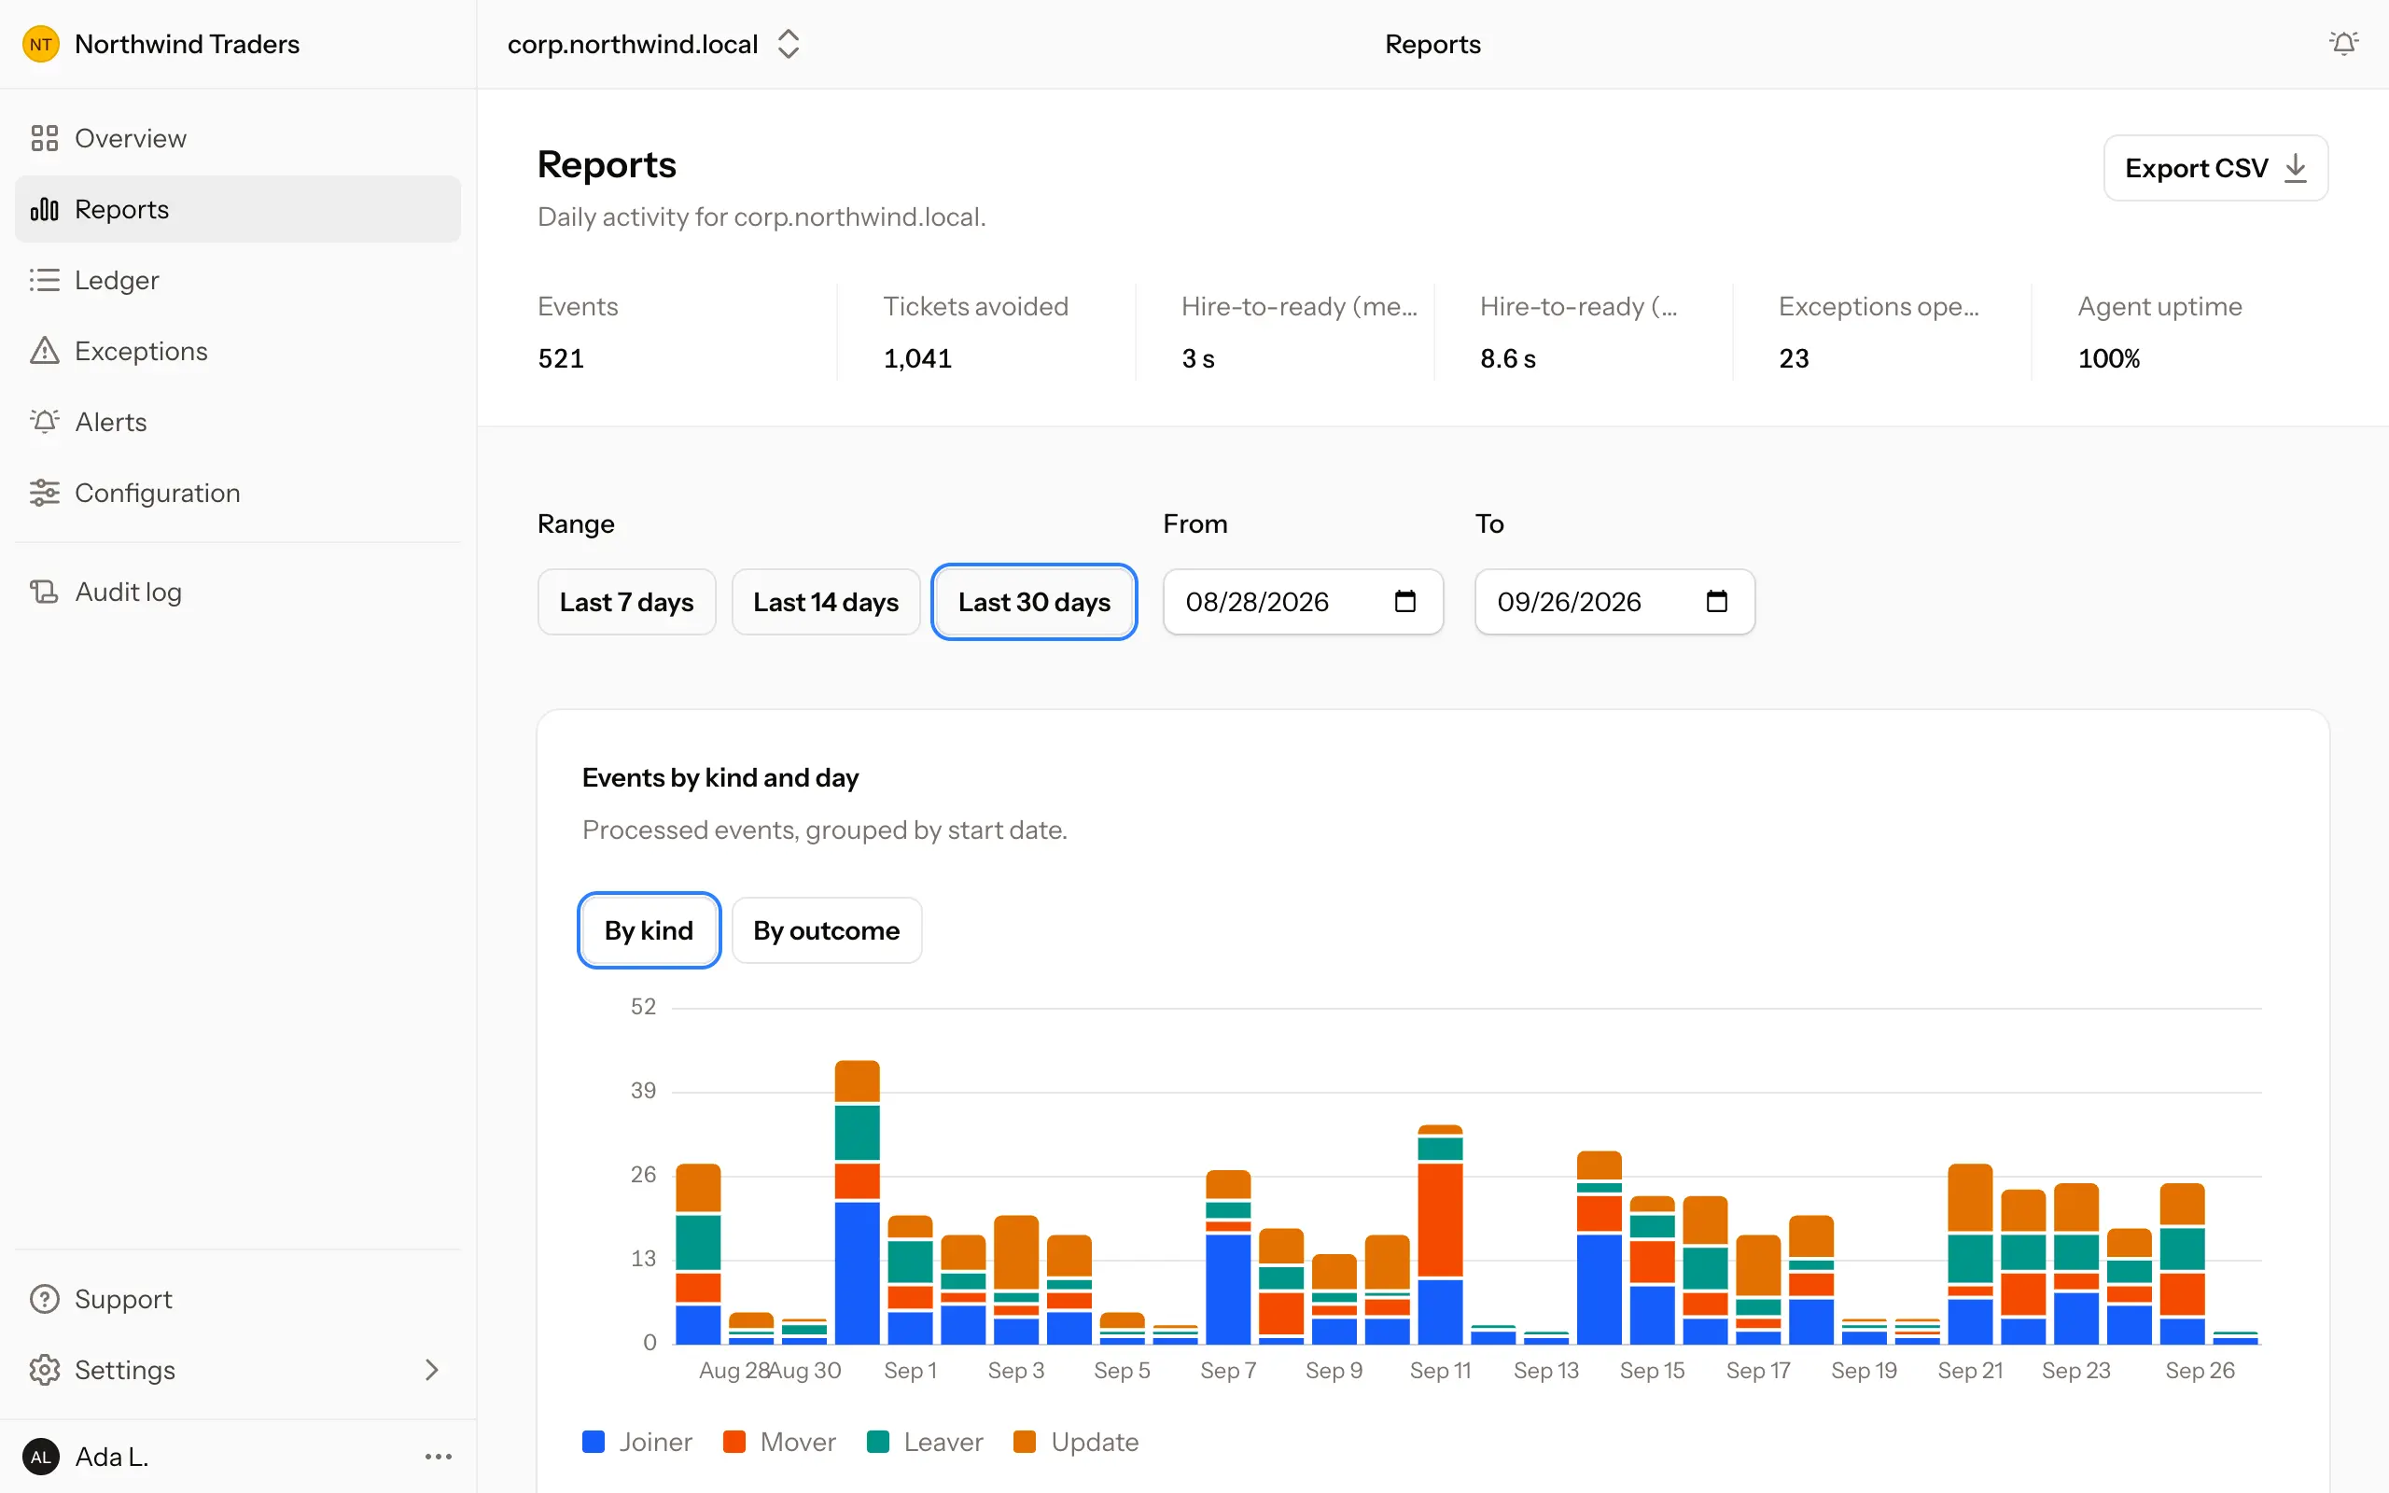This screenshot has width=2389, height=1493.
Task: Switch chart to By kind view
Action: pos(649,930)
